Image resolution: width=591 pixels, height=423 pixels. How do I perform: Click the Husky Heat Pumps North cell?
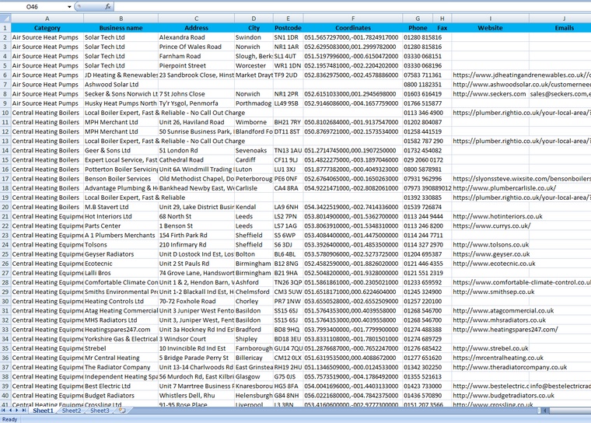[x=121, y=103]
